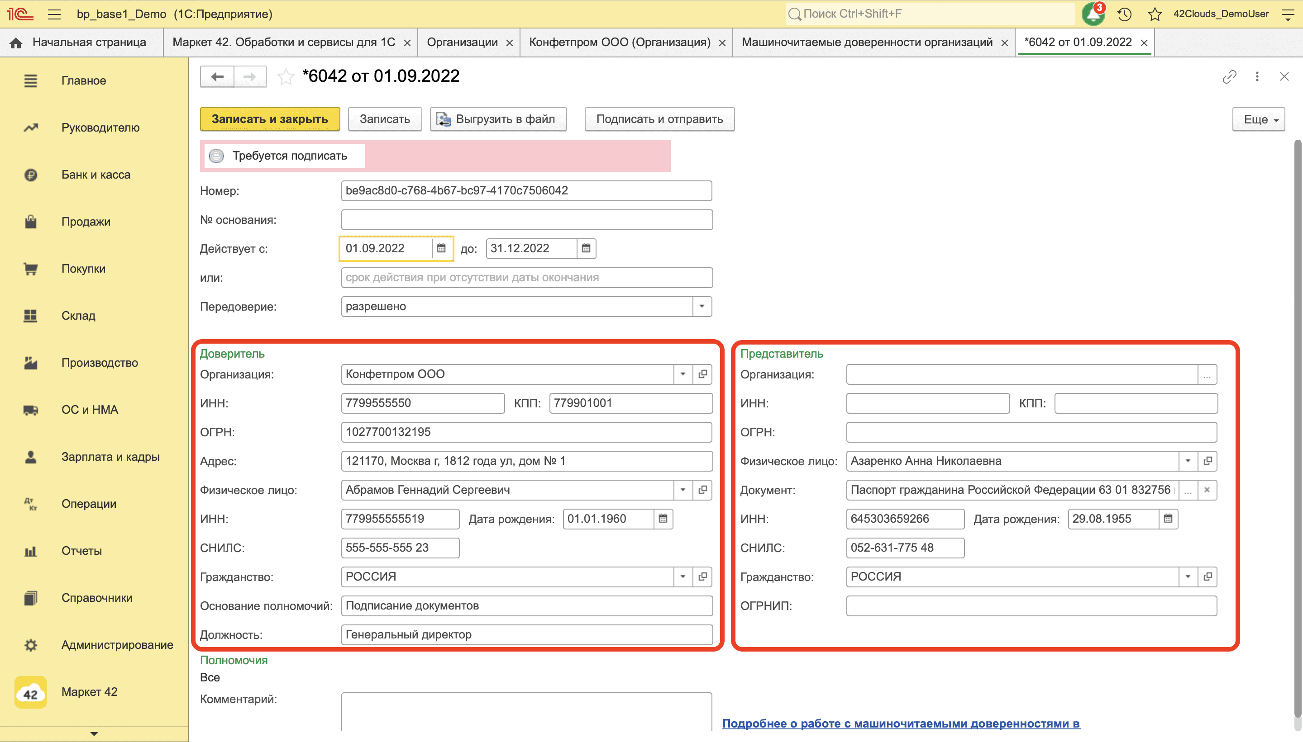Expand Доверитель Организация dropdown

pos(683,374)
